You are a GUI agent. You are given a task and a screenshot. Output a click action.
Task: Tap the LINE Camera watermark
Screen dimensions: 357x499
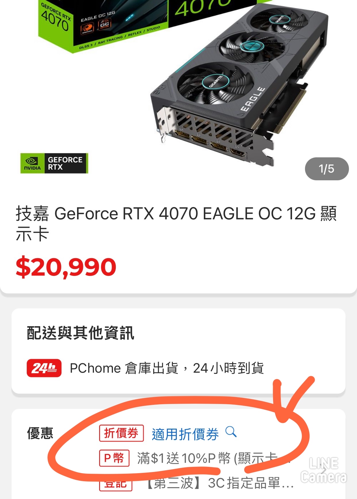324,470
